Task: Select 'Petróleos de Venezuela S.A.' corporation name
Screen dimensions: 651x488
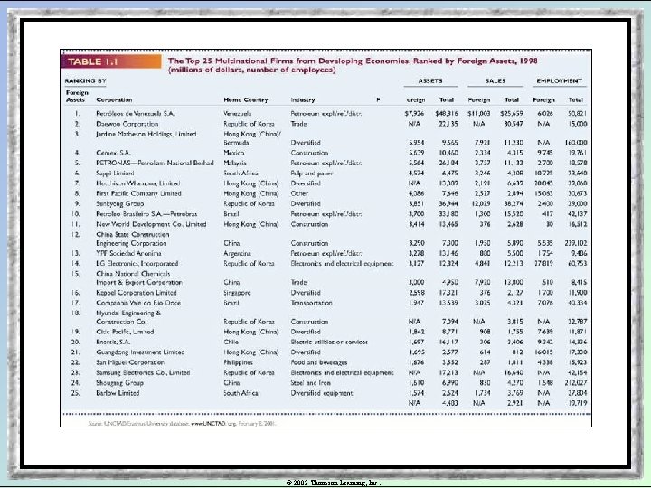Action: pyautogui.click(x=136, y=113)
